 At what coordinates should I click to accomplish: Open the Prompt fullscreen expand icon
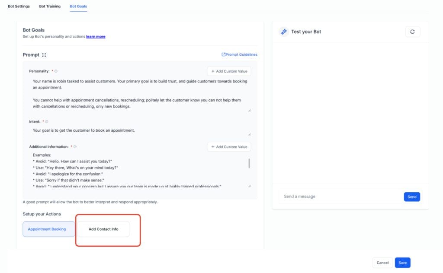[x=45, y=55]
